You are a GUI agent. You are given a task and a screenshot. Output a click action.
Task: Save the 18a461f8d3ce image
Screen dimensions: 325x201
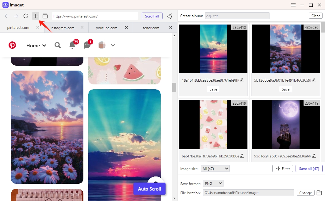(x=213, y=89)
